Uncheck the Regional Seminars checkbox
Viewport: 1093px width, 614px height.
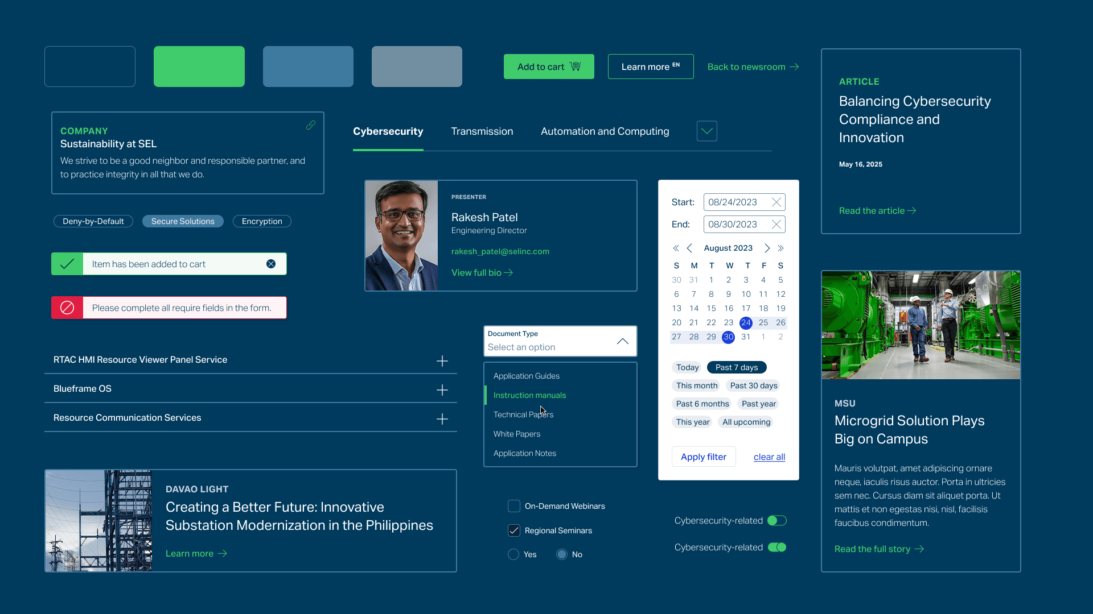coord(513,530)
